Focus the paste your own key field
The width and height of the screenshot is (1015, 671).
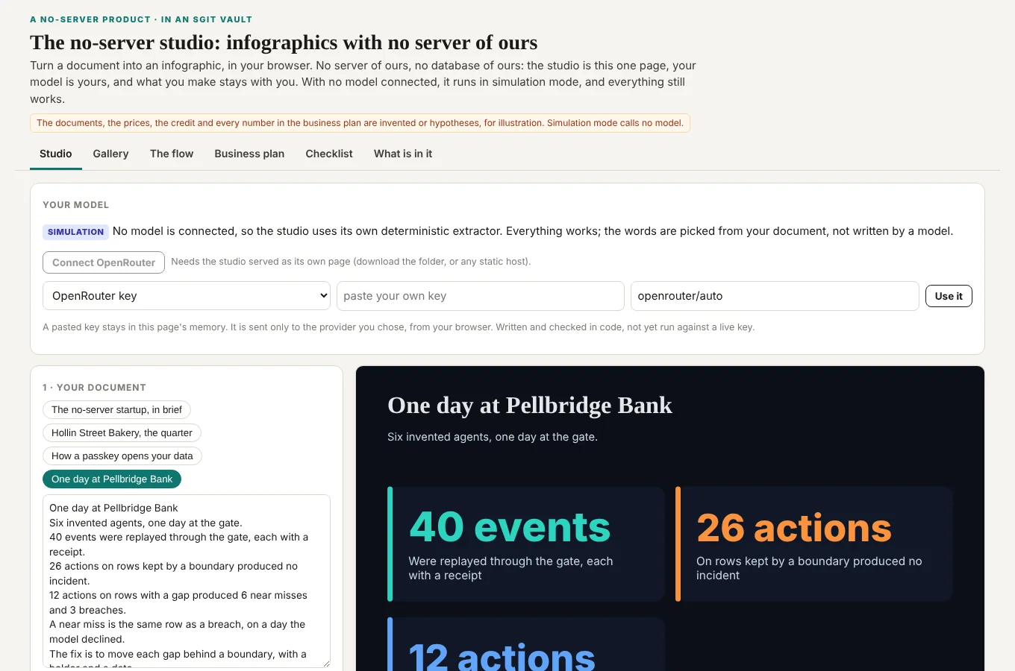[481, 296]
